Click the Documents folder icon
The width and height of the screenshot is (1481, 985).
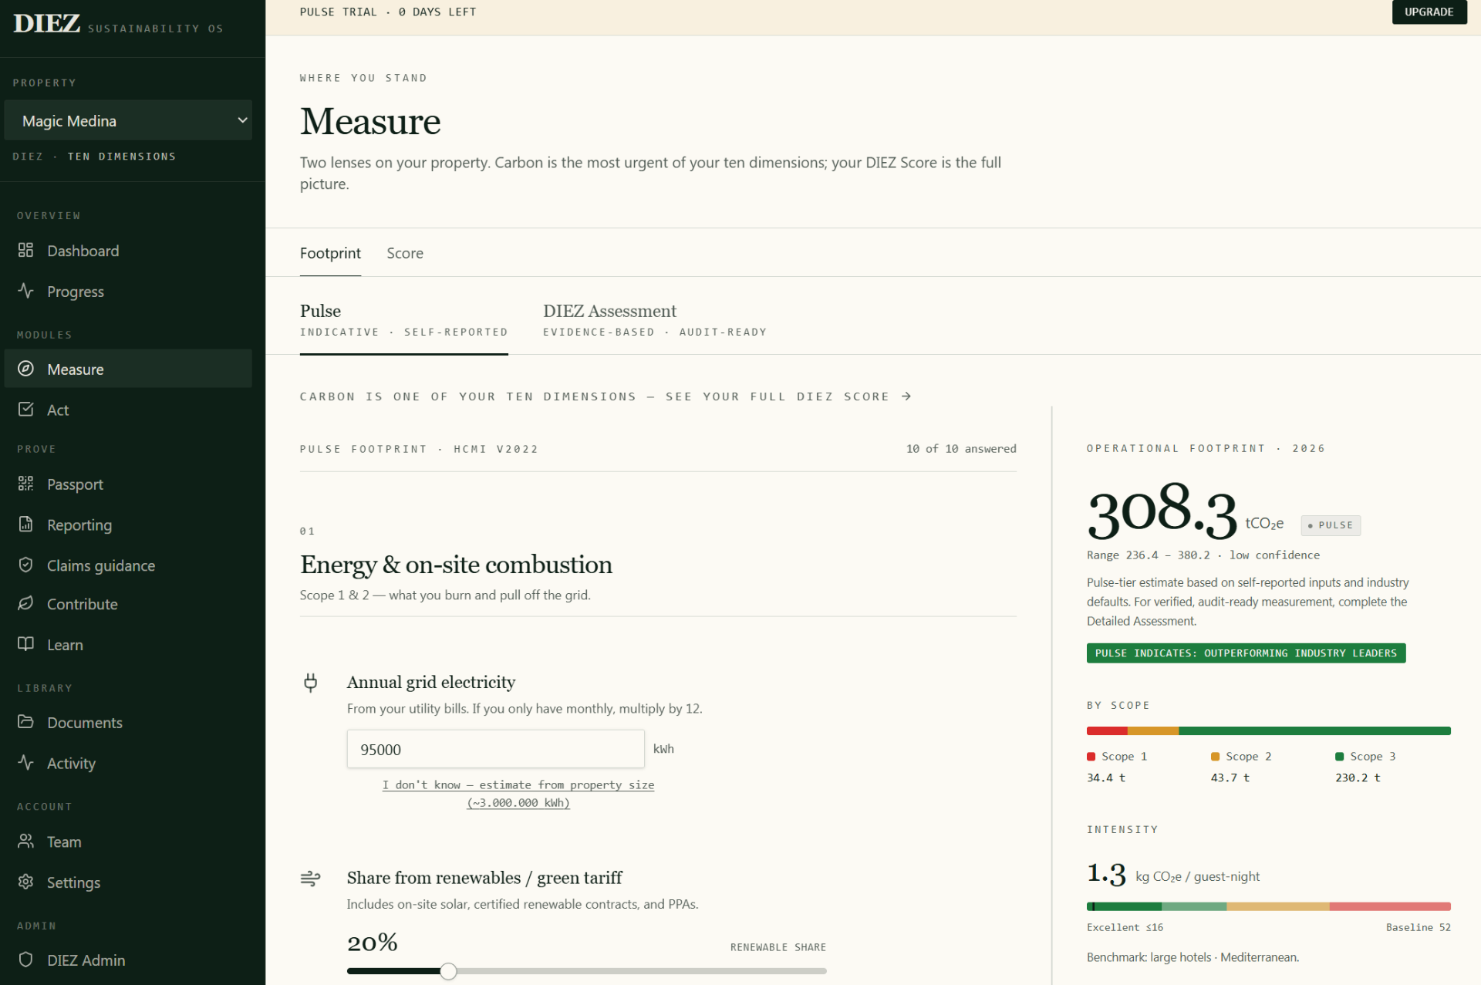point(25,722)
